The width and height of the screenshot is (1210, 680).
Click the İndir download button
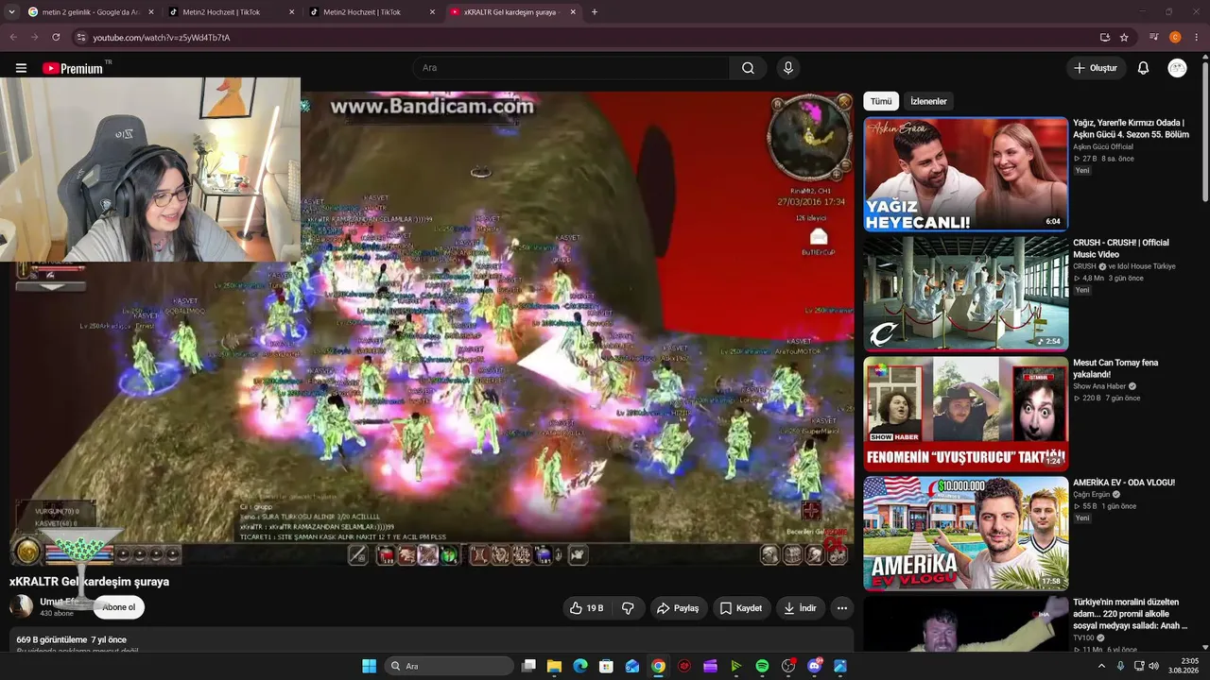coord(800,608)
